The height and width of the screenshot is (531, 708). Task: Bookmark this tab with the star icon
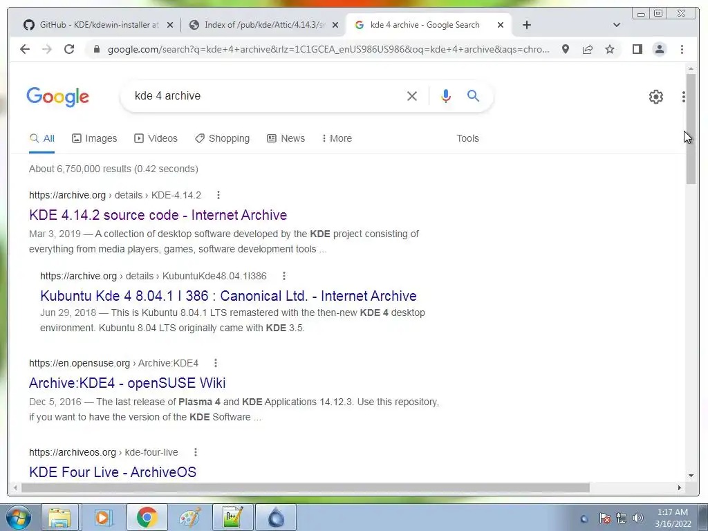(x=610, y=49)
